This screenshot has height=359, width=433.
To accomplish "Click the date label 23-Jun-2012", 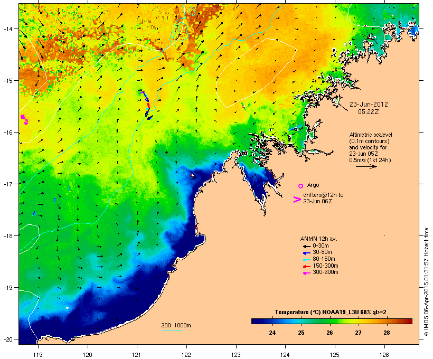I will (x=369, y=105).
